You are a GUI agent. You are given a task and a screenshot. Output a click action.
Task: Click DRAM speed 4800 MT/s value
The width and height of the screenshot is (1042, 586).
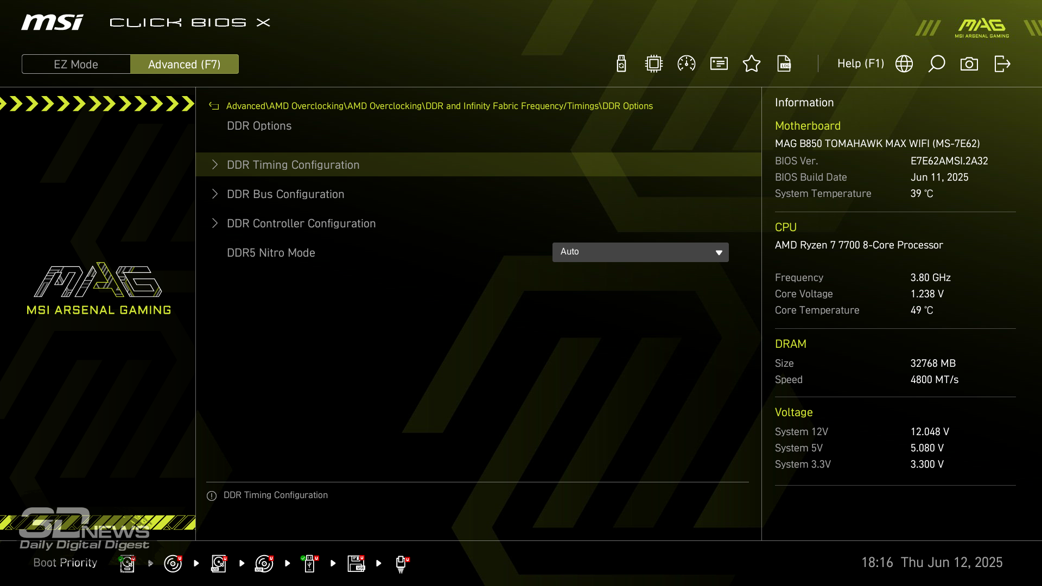935,380
